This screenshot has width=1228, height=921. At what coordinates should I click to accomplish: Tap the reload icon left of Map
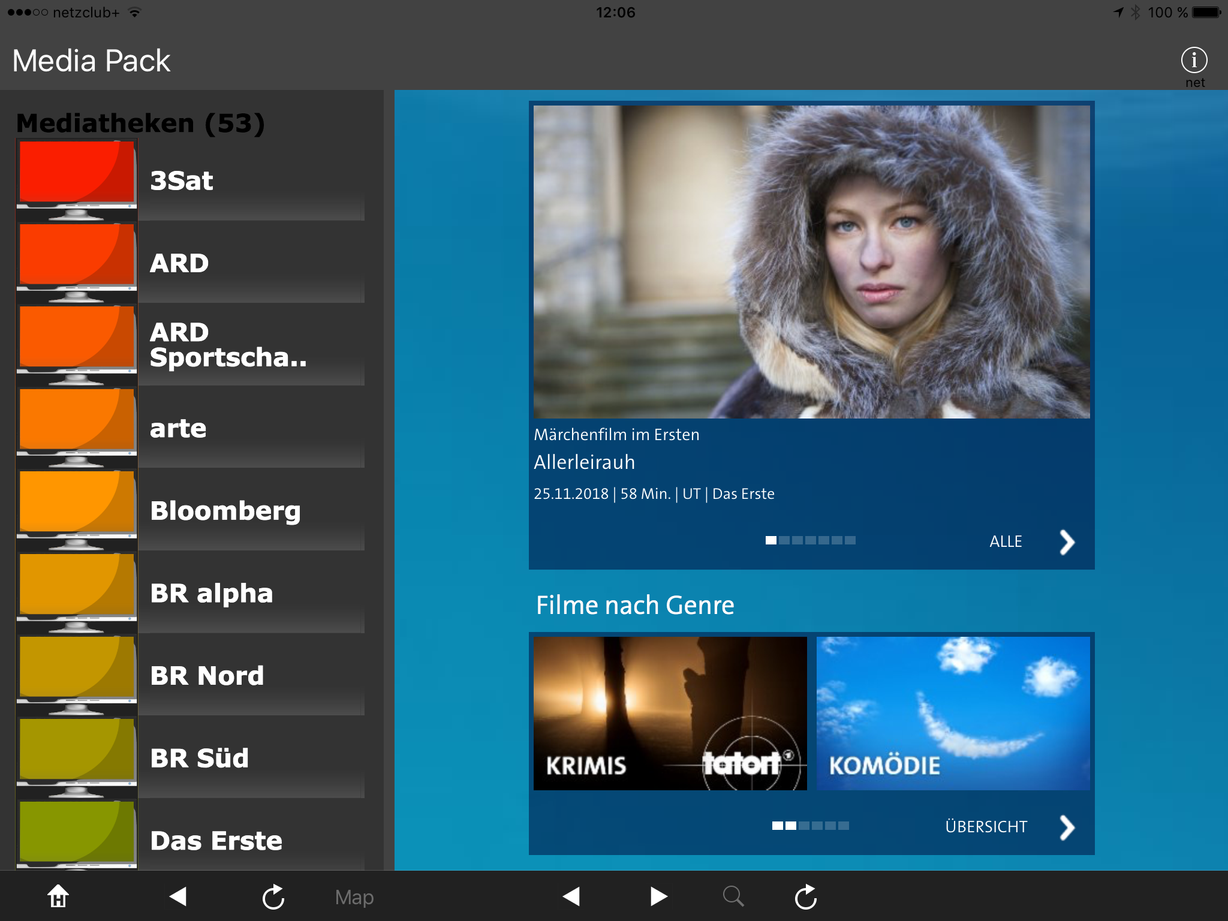[x=273, y=896]
